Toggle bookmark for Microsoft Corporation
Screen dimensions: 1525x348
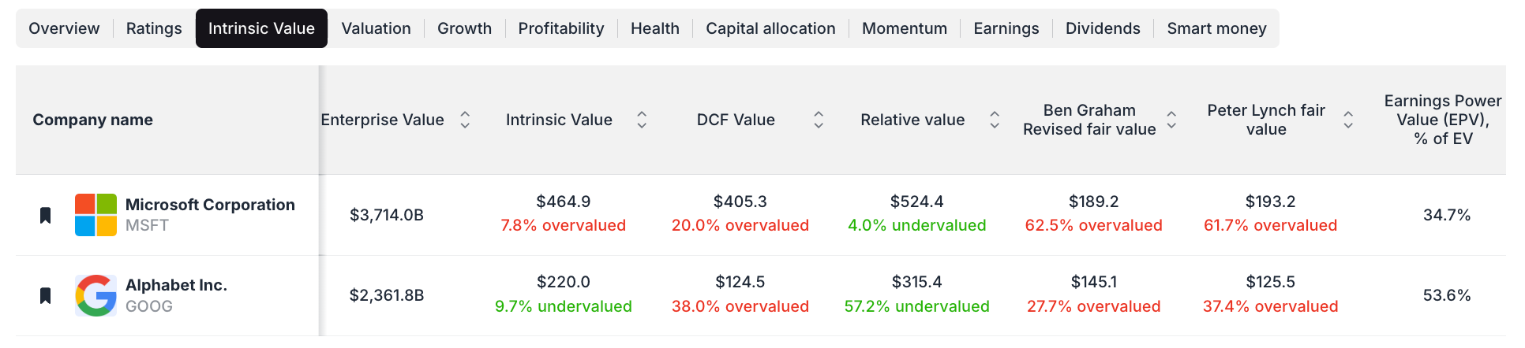coord(46,215)
